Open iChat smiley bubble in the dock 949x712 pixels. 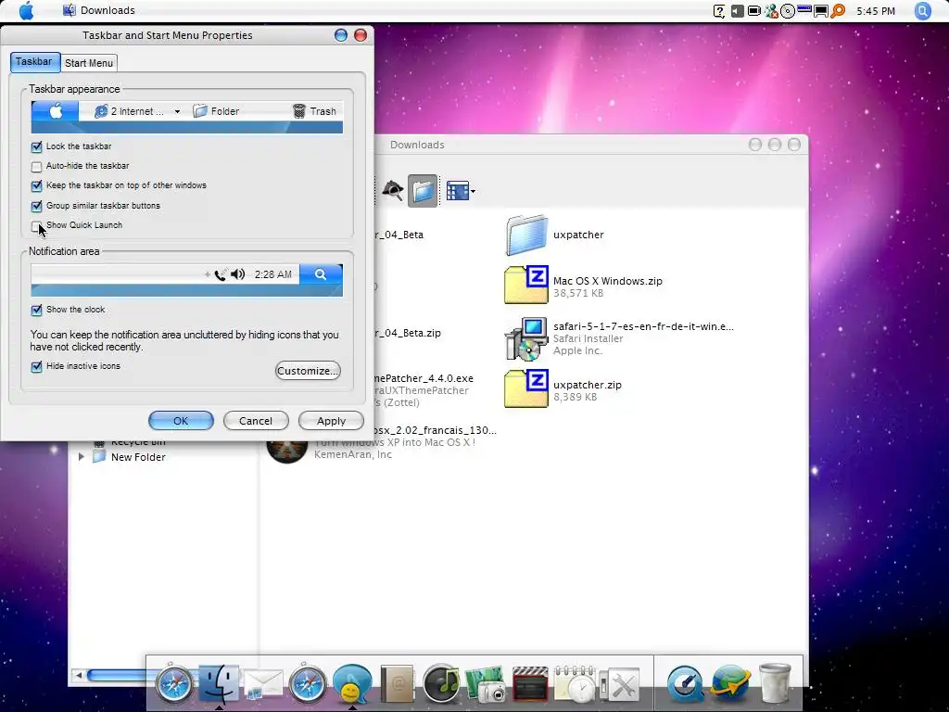[x=352, y=684]
